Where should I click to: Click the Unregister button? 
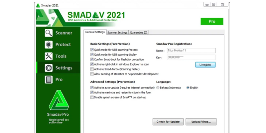(205, 65)
